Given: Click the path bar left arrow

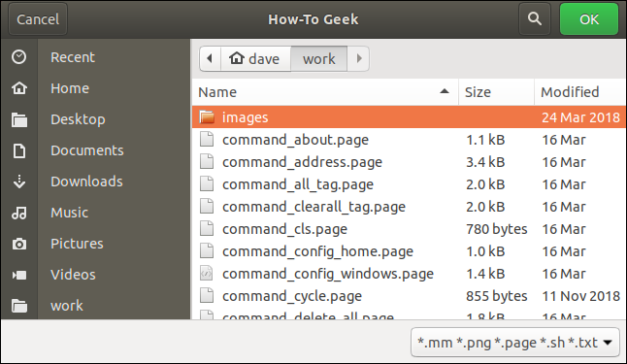Looking at the screenshot, I should [210, 59].
